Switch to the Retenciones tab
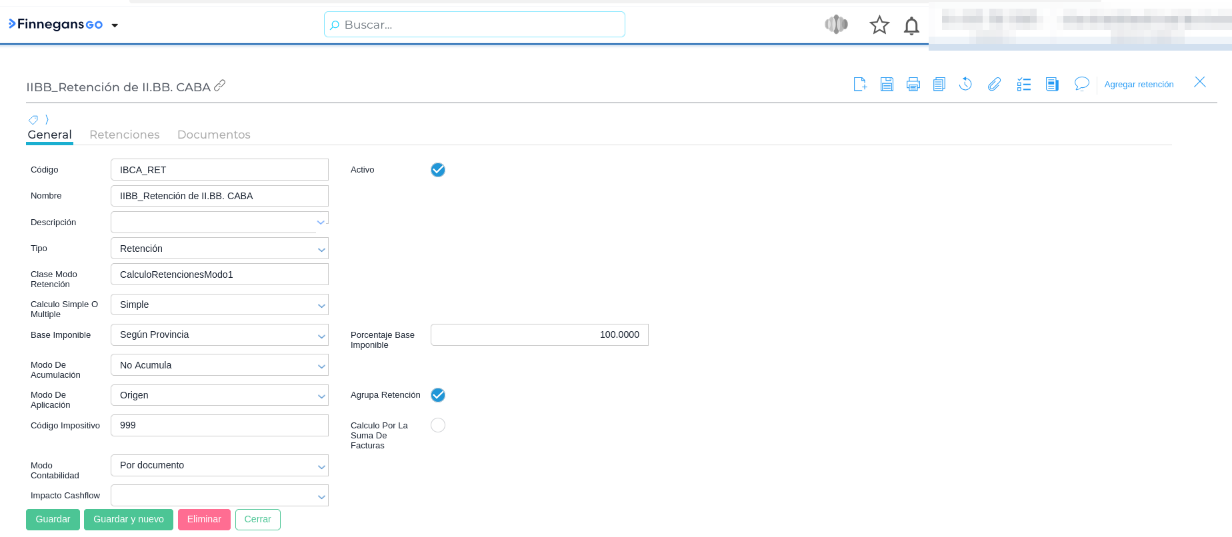 (125, 135)
